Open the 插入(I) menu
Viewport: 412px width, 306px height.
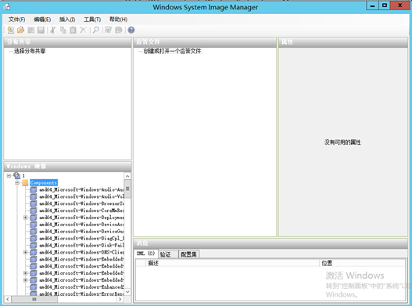[67, 20]
